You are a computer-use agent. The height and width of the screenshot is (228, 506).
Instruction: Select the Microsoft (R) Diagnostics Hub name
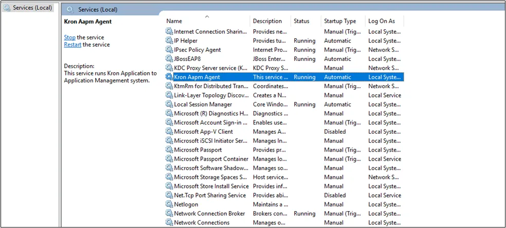pos(211,113)
